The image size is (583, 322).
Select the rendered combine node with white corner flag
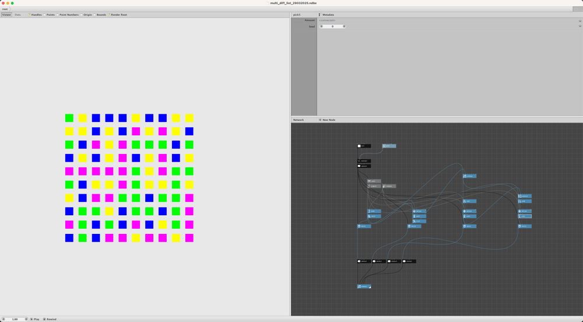[x=364, y=286]
